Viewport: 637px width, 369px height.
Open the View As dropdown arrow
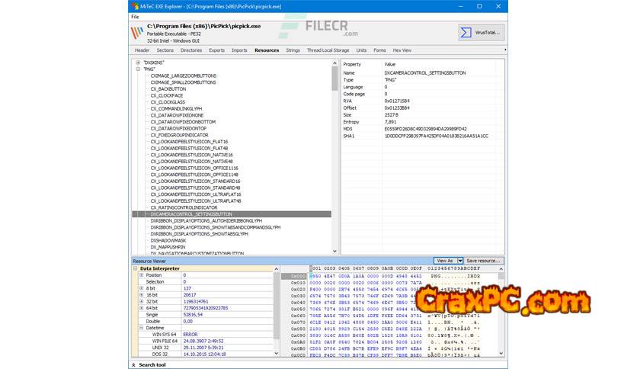(x=460, y=261)
